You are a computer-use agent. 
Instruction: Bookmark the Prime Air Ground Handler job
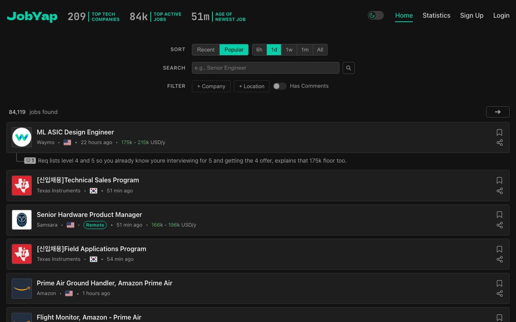pyautogui.click(x=499, y=283)
